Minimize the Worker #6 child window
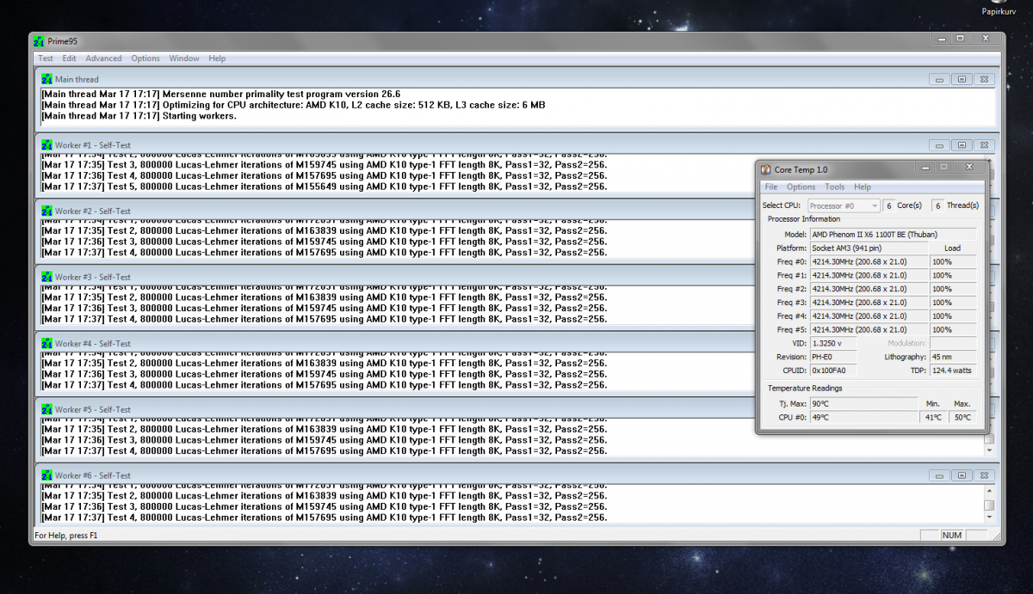This screenshot has height=594, width=1033. coord(939,475)
